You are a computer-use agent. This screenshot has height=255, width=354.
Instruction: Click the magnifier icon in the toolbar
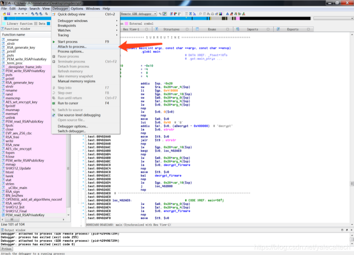coord(200,14)
